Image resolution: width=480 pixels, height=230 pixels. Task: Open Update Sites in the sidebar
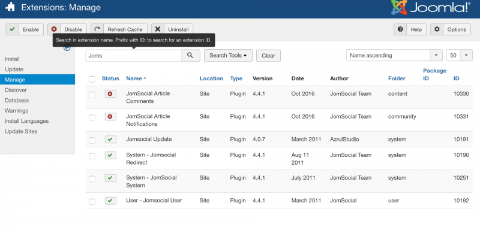pos(21,131)
